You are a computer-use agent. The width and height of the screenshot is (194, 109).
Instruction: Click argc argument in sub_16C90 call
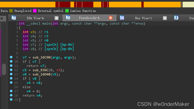[56, 58]
